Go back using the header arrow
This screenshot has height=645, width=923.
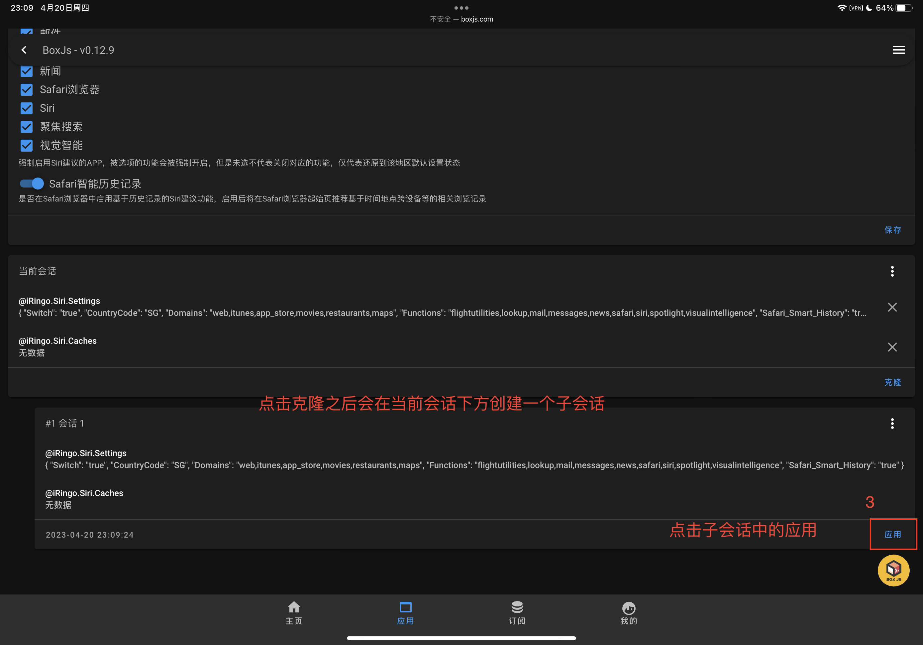(24, 50)
